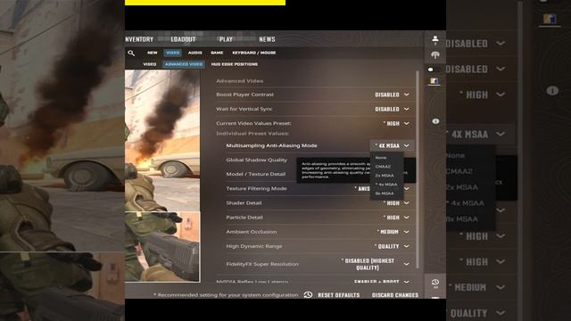Click the High Dynamic Range label

point(253,246)
